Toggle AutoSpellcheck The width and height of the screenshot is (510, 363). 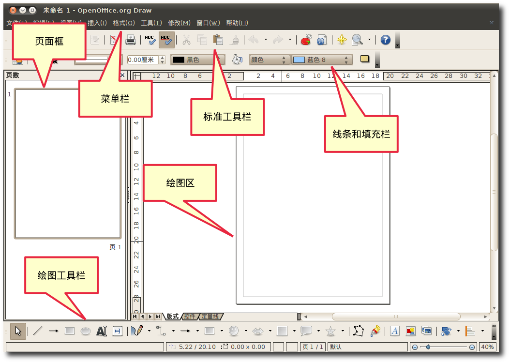[x=166, y=40]
